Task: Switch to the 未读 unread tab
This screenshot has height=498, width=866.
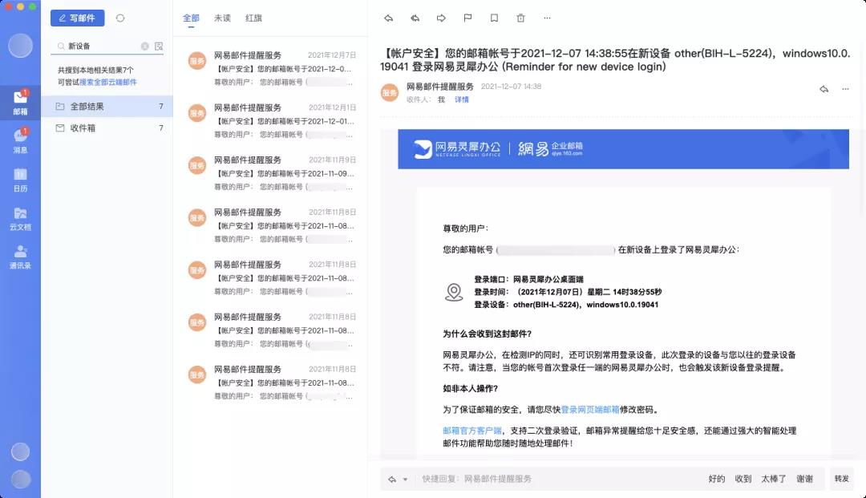Action: 222,18
